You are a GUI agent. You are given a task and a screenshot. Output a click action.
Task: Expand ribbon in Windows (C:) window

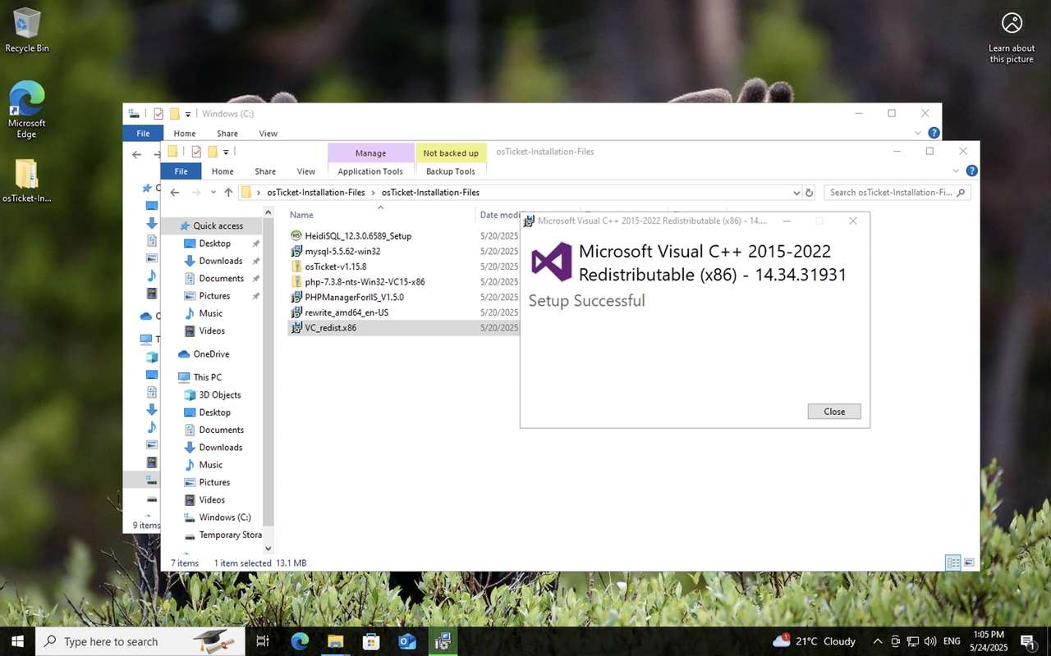(x=918, y=133)
